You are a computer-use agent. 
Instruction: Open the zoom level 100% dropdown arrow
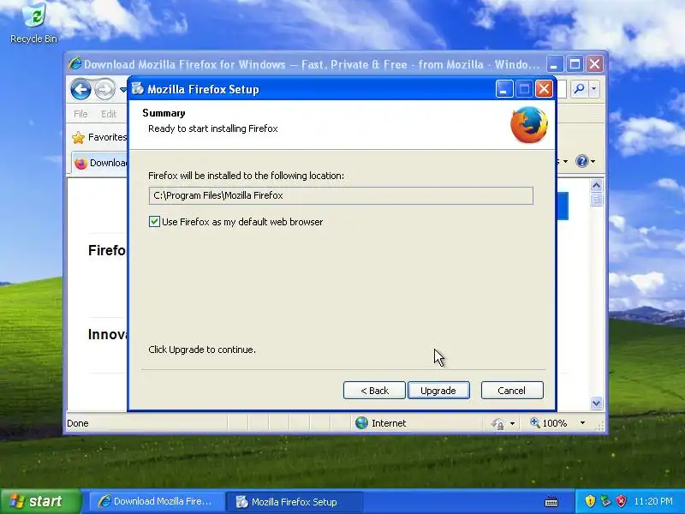582,423
